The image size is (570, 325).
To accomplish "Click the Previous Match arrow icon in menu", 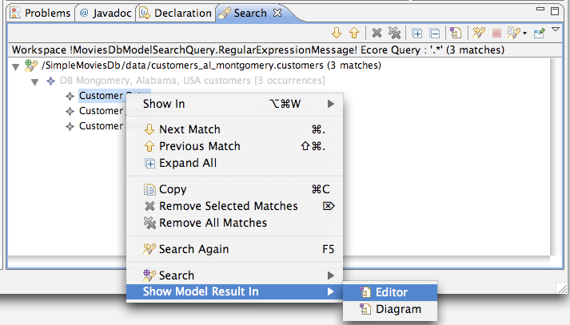I will pyautogui.click(x=149, y=146).
